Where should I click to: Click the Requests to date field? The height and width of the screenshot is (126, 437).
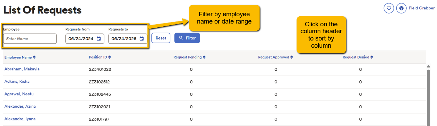click(128, 39)
